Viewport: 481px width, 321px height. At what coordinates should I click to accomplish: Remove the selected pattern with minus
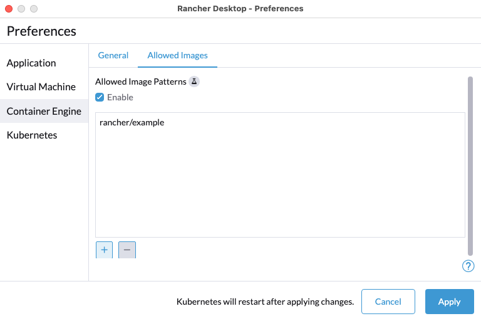pos(127,250)
